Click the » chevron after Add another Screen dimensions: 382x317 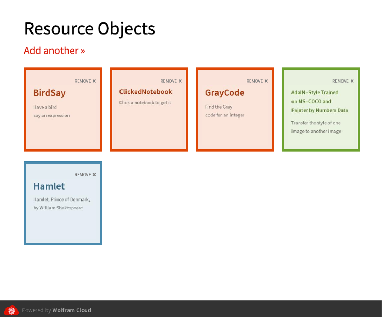(83, 51)
